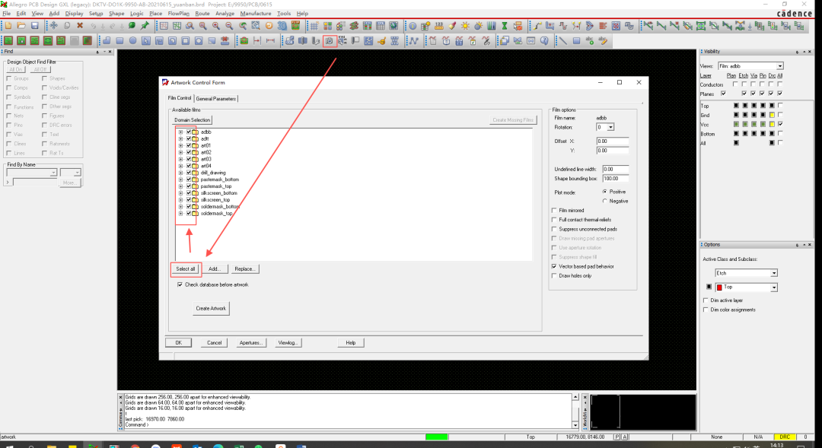Click the red Top subclass color swatch
Screen dimensions: 822x448
[x=720, y=288]
